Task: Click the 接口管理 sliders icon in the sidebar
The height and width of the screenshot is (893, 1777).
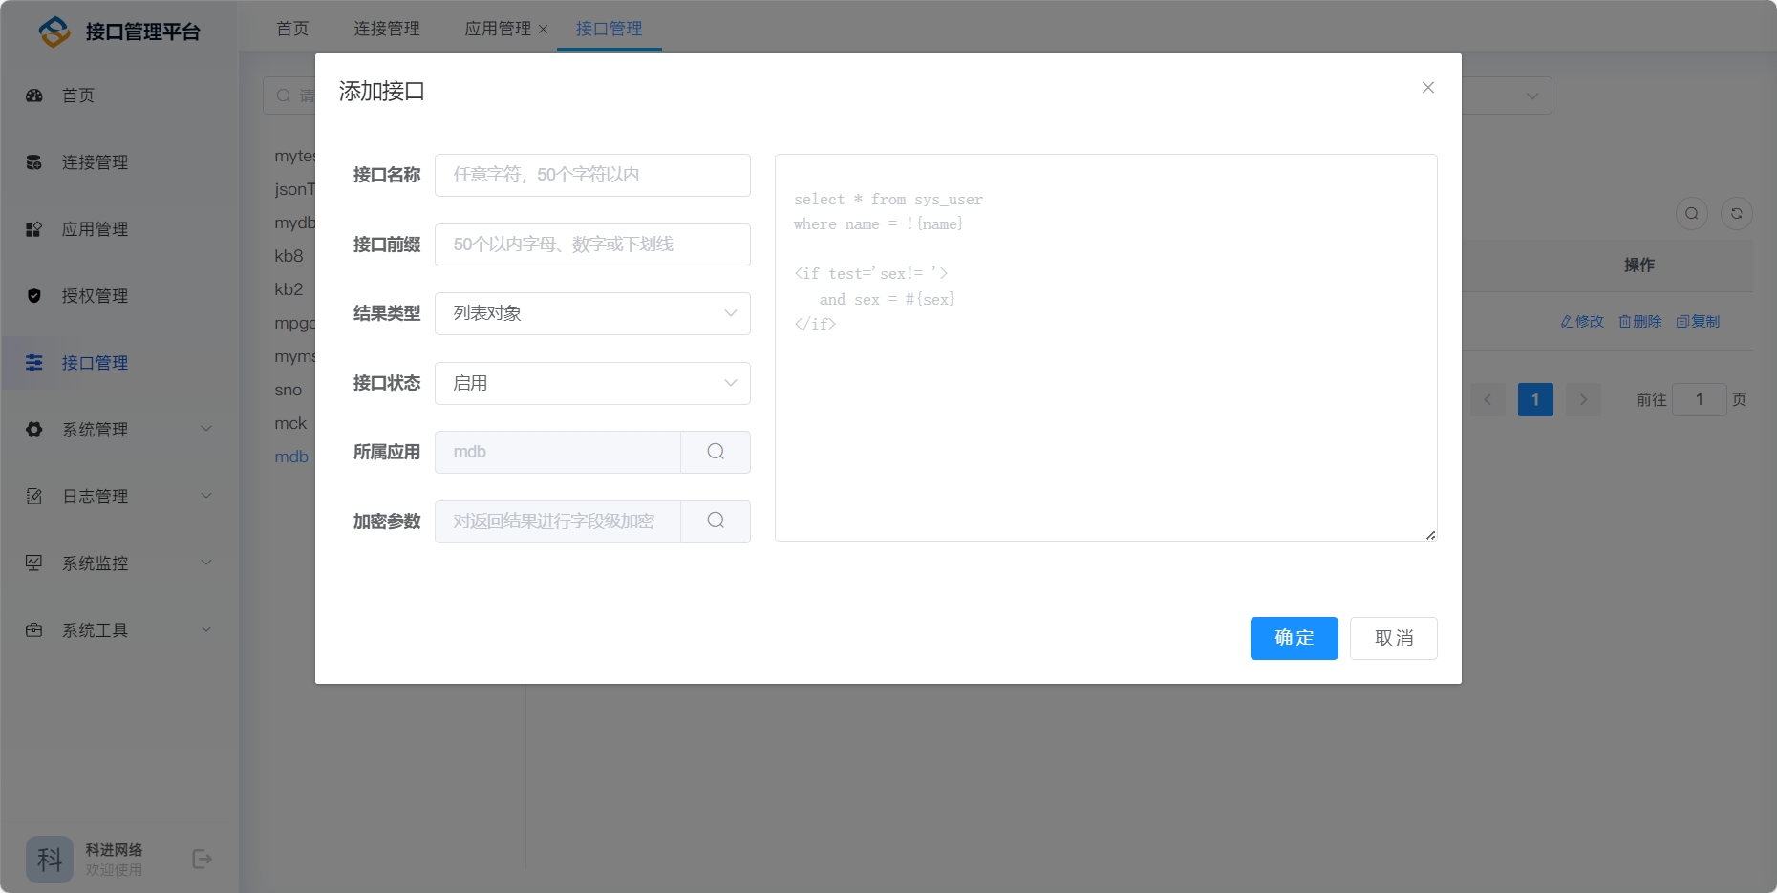Action: tap(34, 363)
